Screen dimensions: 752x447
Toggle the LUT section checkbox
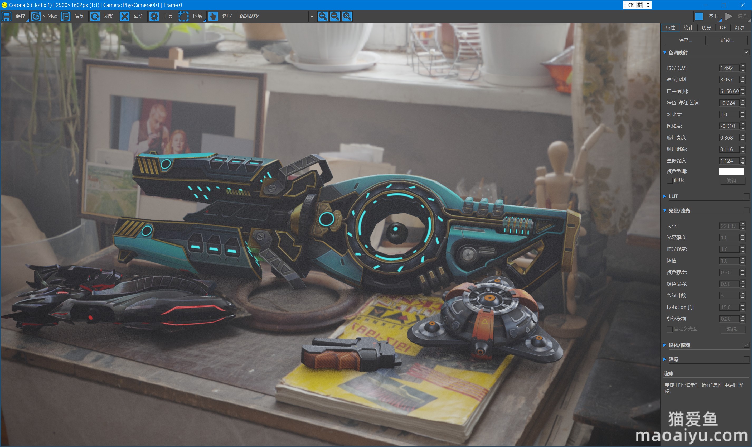[746, 196]
